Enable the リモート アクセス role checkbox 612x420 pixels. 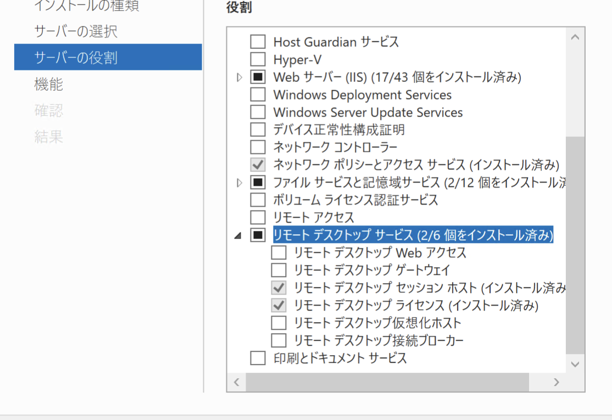tap(258, 217)
